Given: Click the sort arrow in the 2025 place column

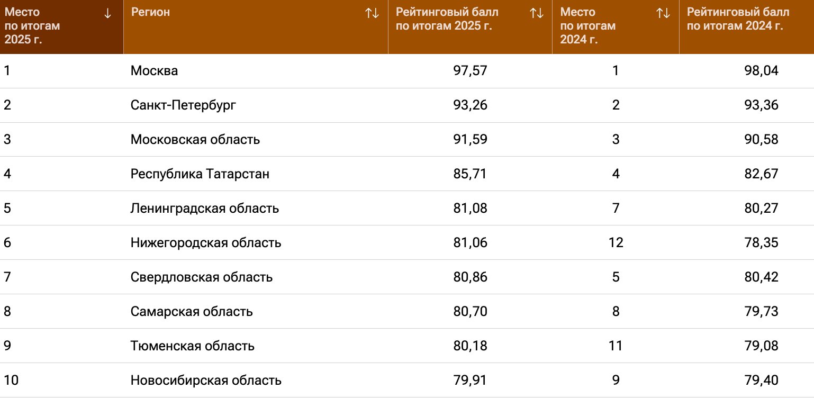Looking at the screenshot, I should coord(108,14).
